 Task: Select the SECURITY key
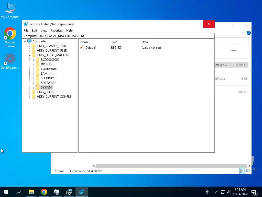pos(47,78)
